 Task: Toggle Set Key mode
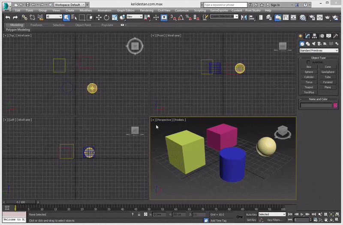pos(251,220)
